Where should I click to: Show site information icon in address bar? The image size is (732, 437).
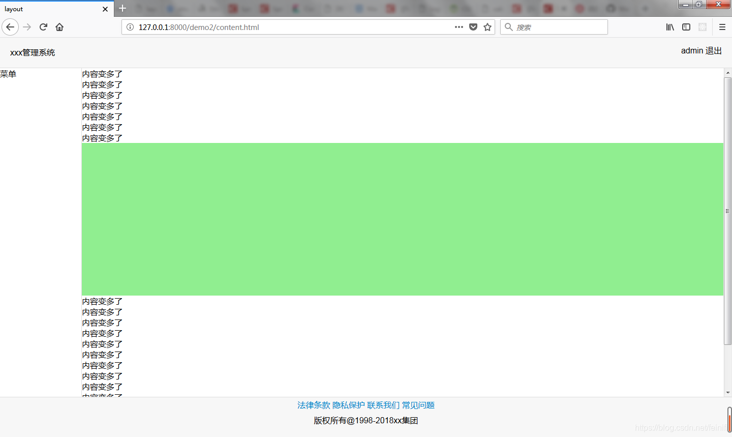pyautogui.click(x=130, y=27)
